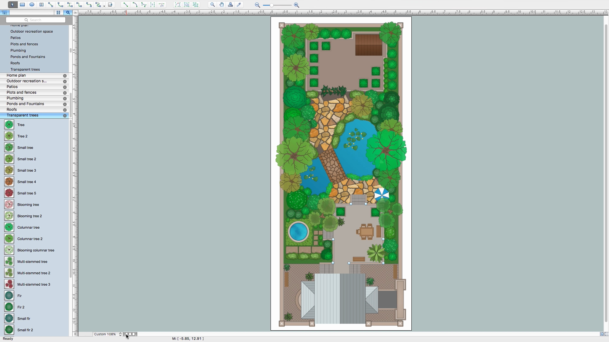Activate the Hand pan tool

tap(221, 5)
